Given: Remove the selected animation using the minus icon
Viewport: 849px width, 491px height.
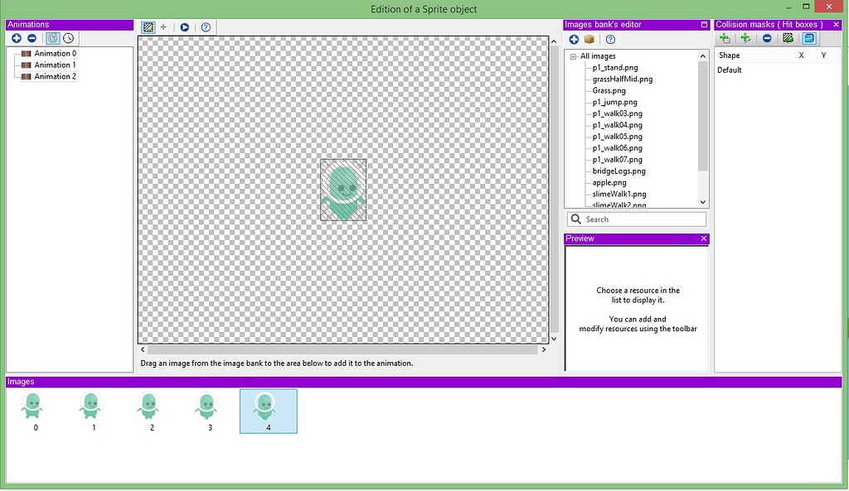Looking at the screenshot, I should (x=33, y=37).
